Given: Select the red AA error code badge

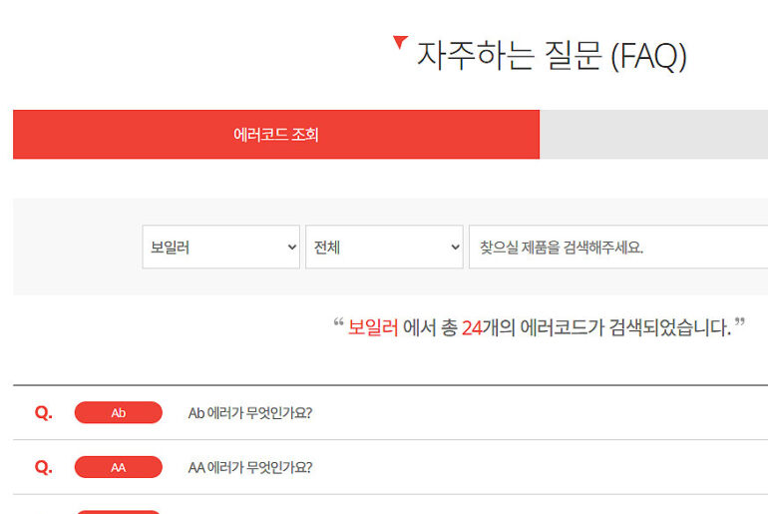Looking at the screenshot, I should (x=118, y=467).
